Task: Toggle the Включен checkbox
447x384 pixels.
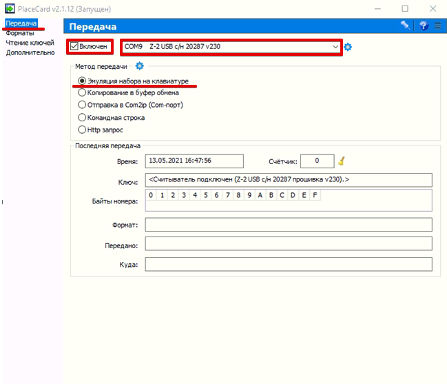Action: tap(74, 46)
